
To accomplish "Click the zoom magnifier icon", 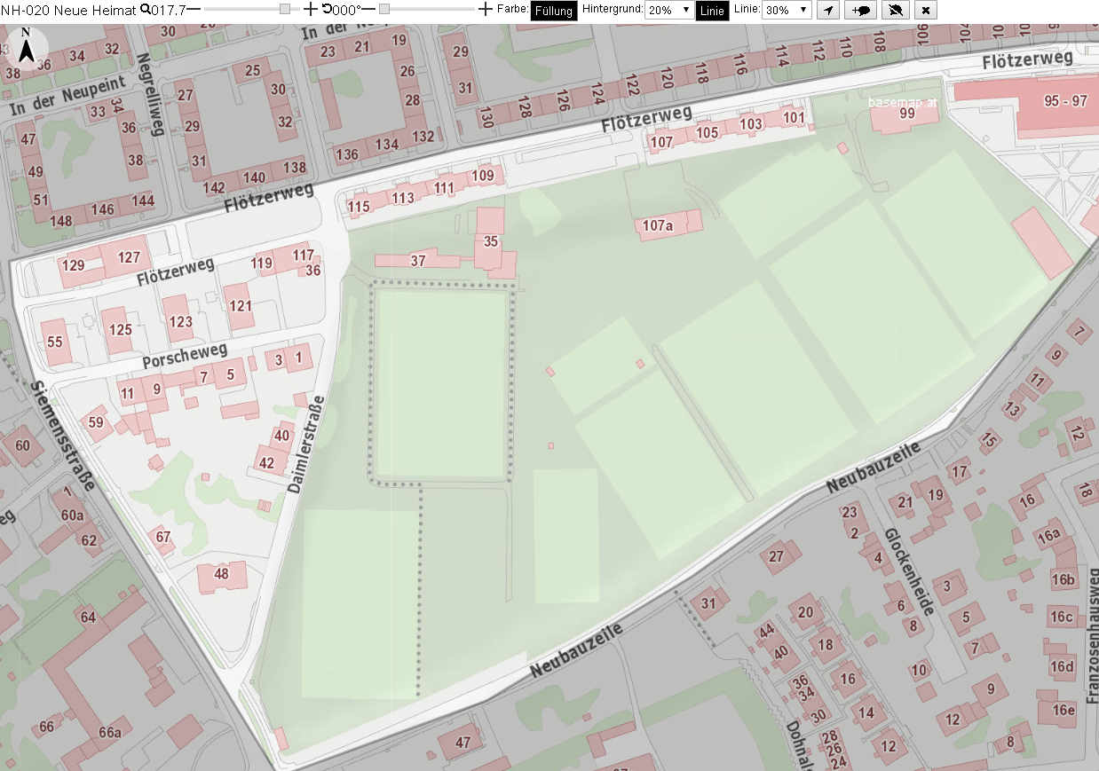I will [146, 10].
